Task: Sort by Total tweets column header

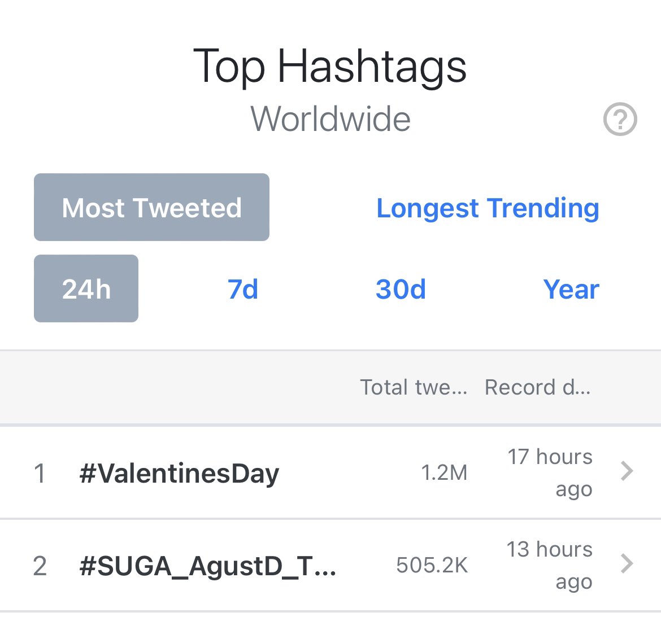Action: click(x=414, y=387)
